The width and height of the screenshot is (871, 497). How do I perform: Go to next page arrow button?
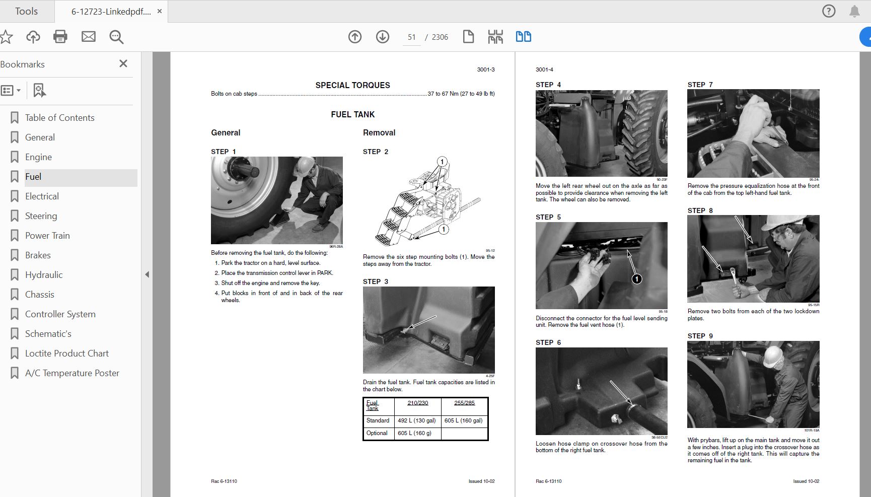point(383,37)
